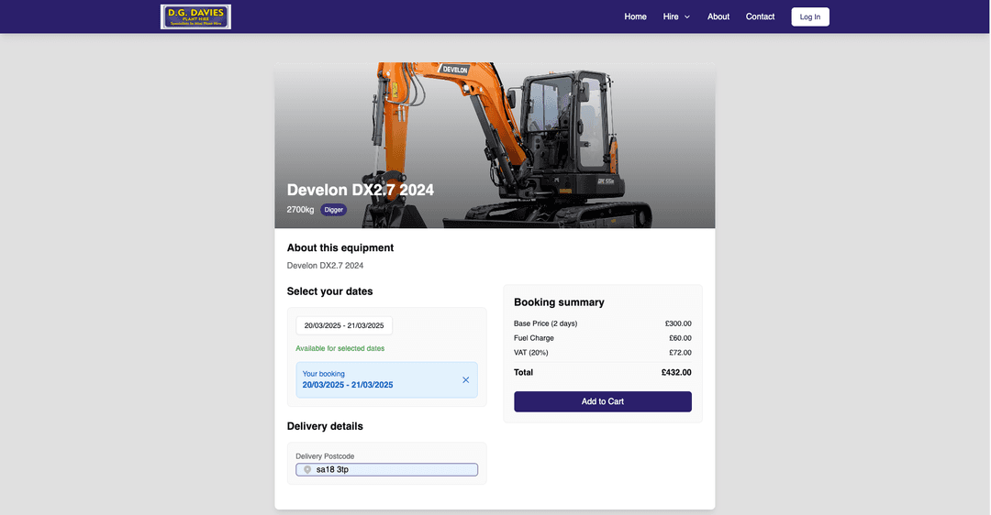Viewport: 991px width, 515px height.
Task: Expand the Hire dropdown chevron
Action: [687, 17]
